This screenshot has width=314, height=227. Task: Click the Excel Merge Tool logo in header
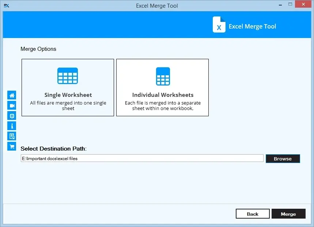[219, 25]
